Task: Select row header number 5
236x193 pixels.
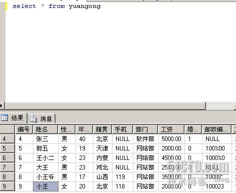Action: 7,148
